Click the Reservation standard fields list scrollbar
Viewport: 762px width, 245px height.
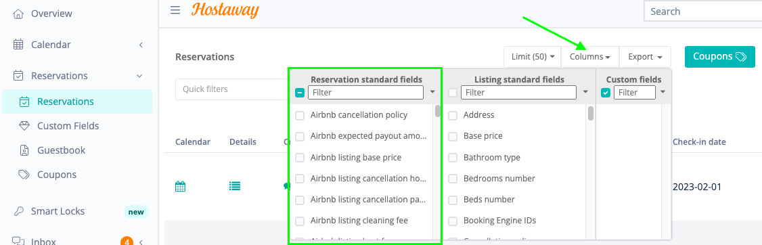pos(437,112)
